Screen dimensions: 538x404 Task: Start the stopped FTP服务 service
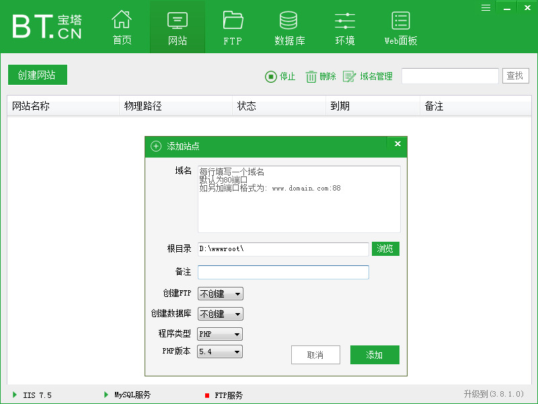pos(225,395)
